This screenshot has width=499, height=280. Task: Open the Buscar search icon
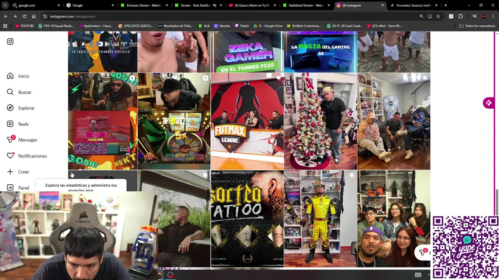10,92
